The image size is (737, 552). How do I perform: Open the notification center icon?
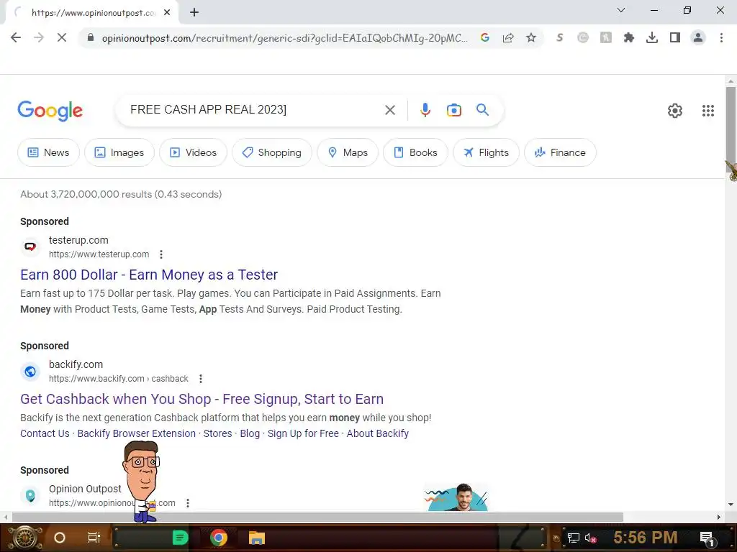(x=707, y=539)
